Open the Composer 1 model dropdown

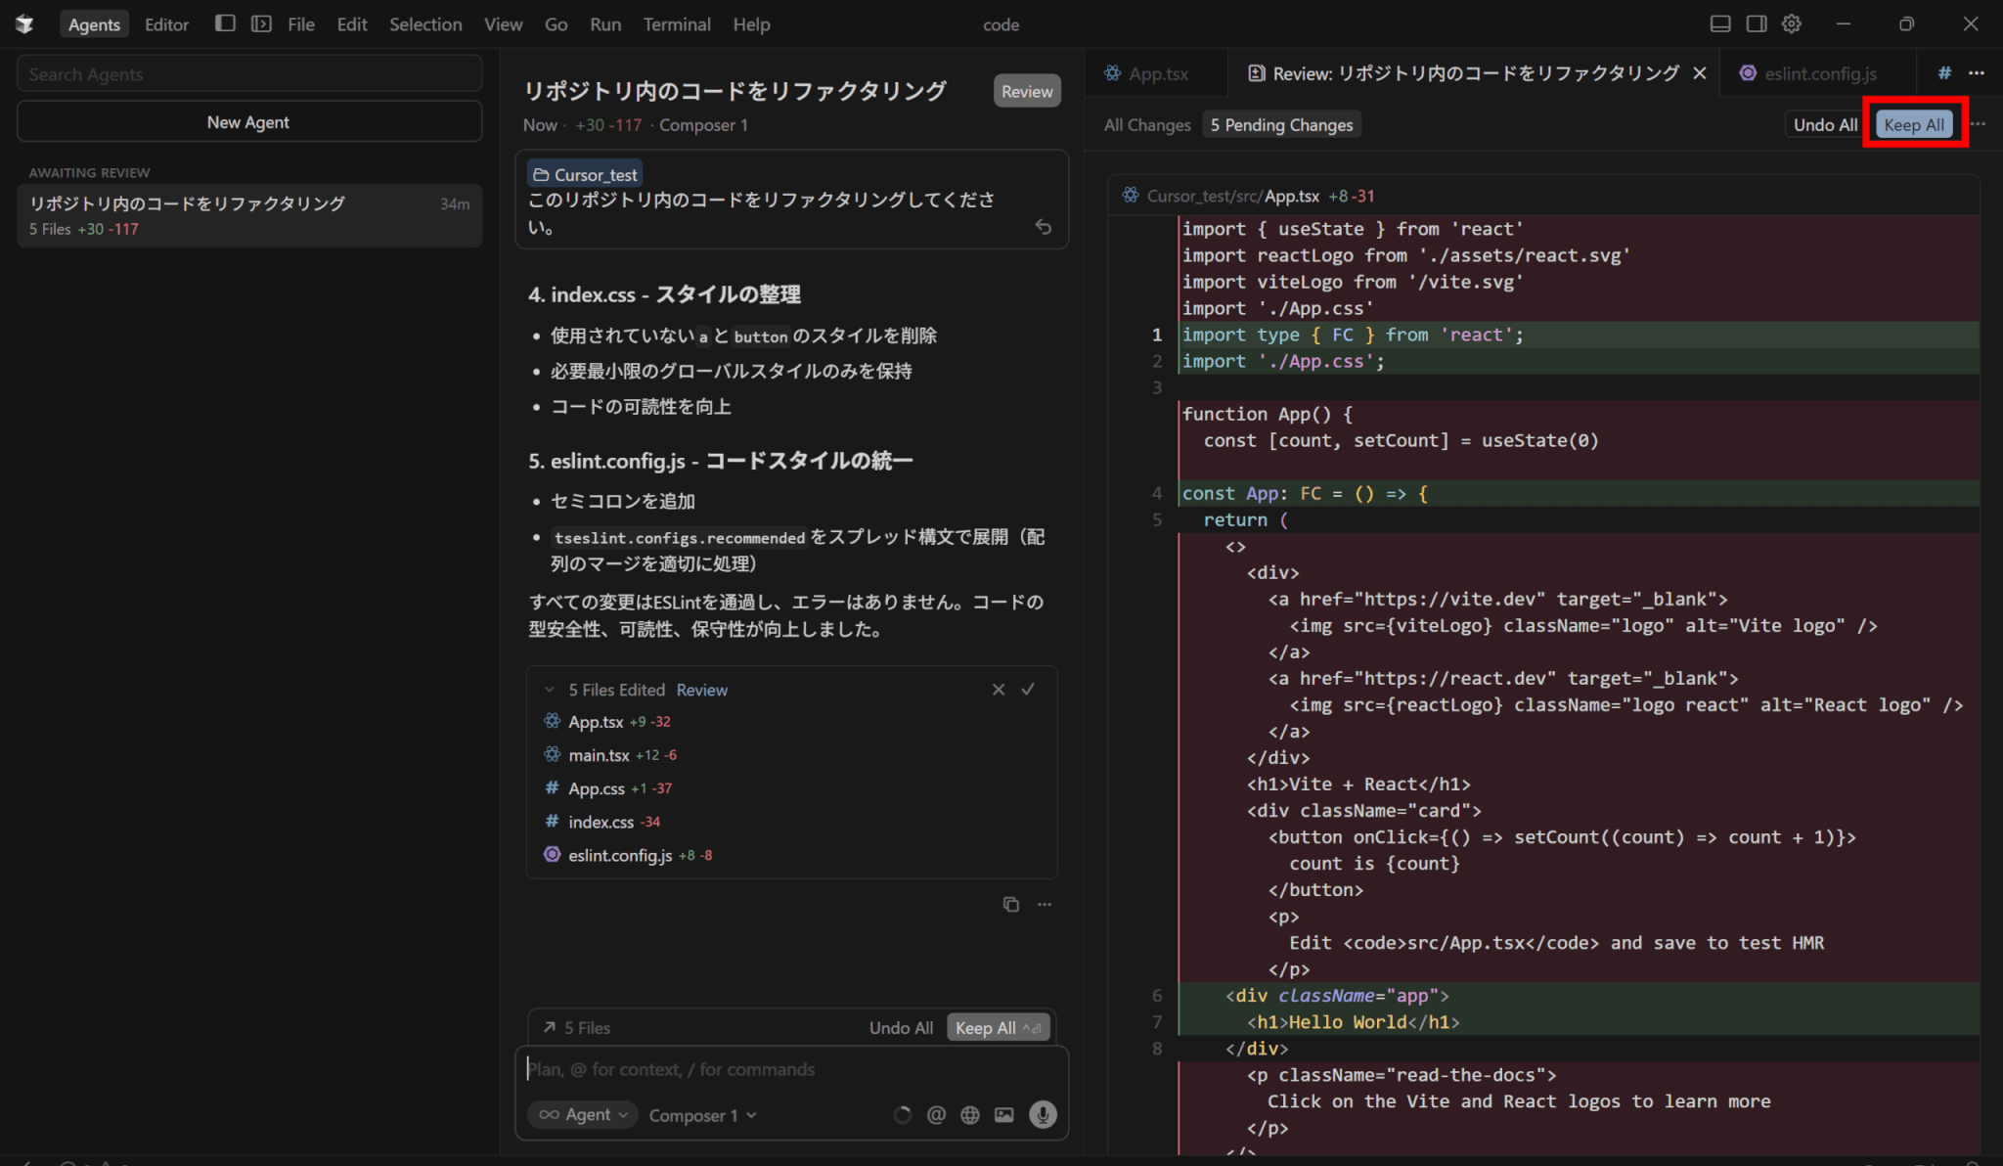point(702,1115)
